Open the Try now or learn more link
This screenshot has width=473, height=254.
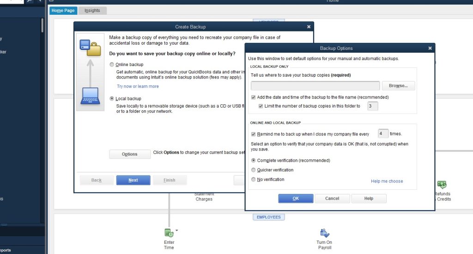click(138, 86)
